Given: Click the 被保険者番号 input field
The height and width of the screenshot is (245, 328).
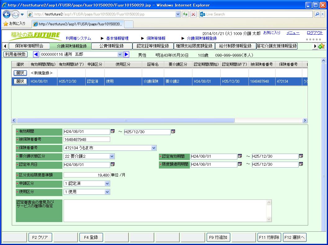Looking at the screenshot, I should pyautogui.click(x=87, y=139).
